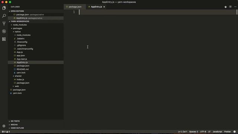238x134 pixels.
Task: Change the LF line ending setting
Action: click(209, 132)
